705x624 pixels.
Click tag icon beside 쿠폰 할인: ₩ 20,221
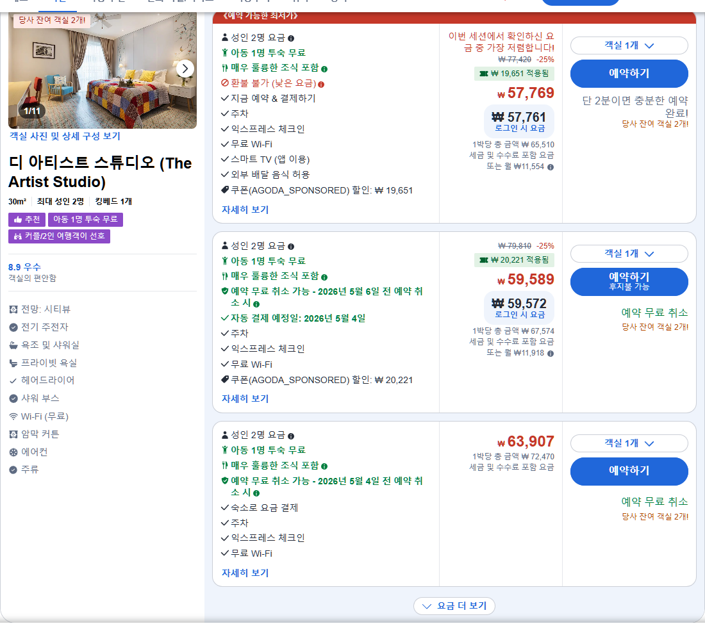point(225,379)
